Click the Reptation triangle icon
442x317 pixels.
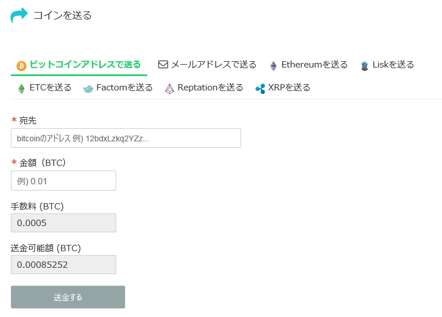click(x=169, y=88)
